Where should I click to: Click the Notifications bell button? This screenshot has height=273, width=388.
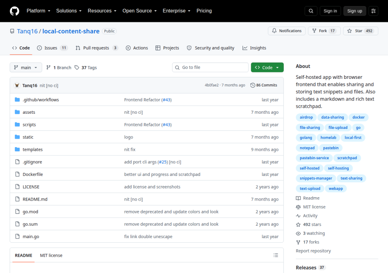pyautogui.click(x=286, y=31)
